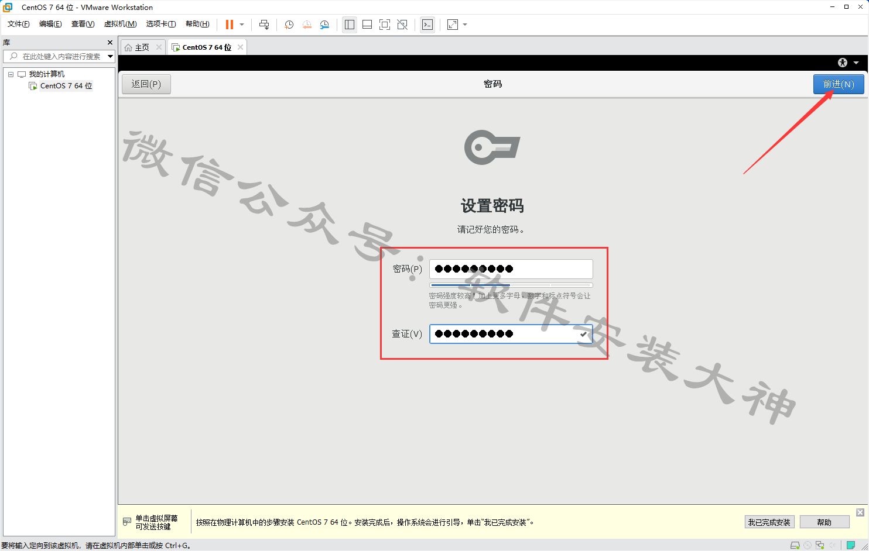Image resolution: width=869 pixels, height=551 pixels.
Task: Select the CentOS 7 64 位 tab
Action: point(207,47)
